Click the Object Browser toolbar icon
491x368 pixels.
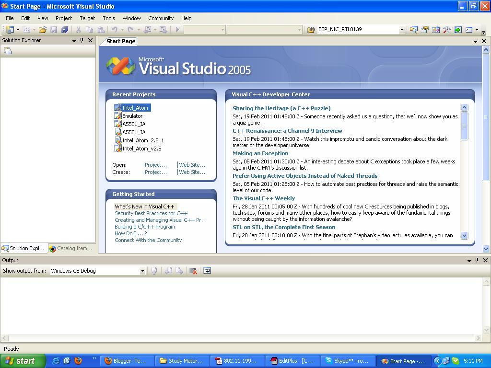[x=435, y=30]
